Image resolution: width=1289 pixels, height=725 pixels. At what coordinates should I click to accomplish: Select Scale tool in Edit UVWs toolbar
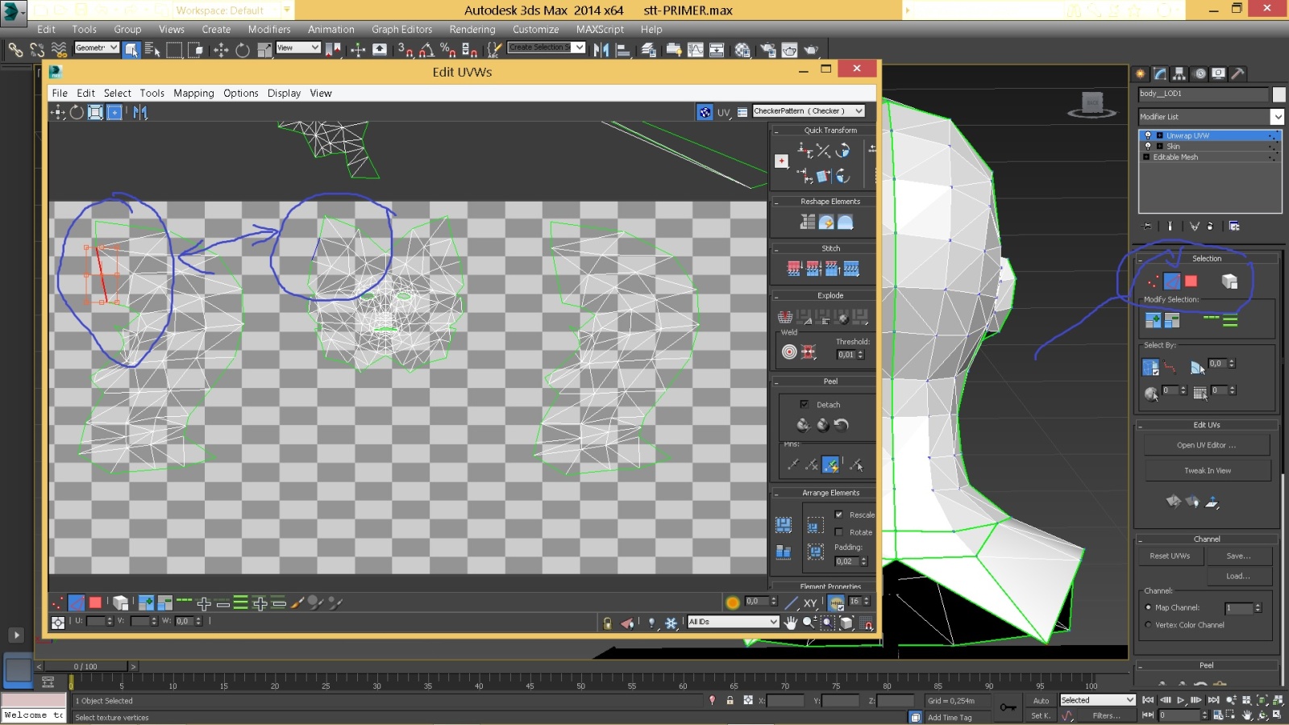pos(95,112)
